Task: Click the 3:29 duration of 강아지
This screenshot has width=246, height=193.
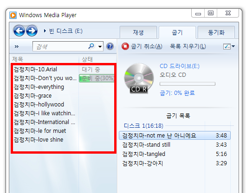Action: (x=221, y=163)
